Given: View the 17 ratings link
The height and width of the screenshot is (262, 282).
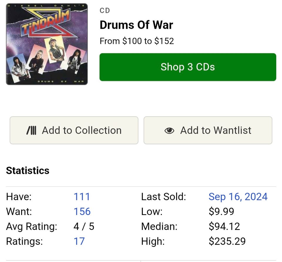Looking at the screenshot, I should pos(79,241).
